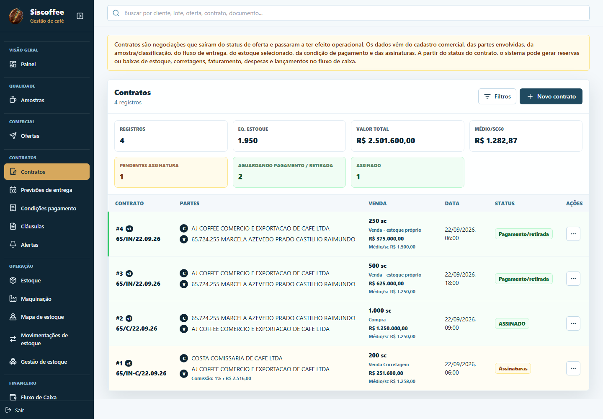
Task: Collapse the sidebar with the panel toggle icon
Action: [80, 16]
